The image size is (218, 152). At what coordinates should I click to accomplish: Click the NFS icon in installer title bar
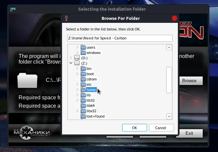click(13, 9)
